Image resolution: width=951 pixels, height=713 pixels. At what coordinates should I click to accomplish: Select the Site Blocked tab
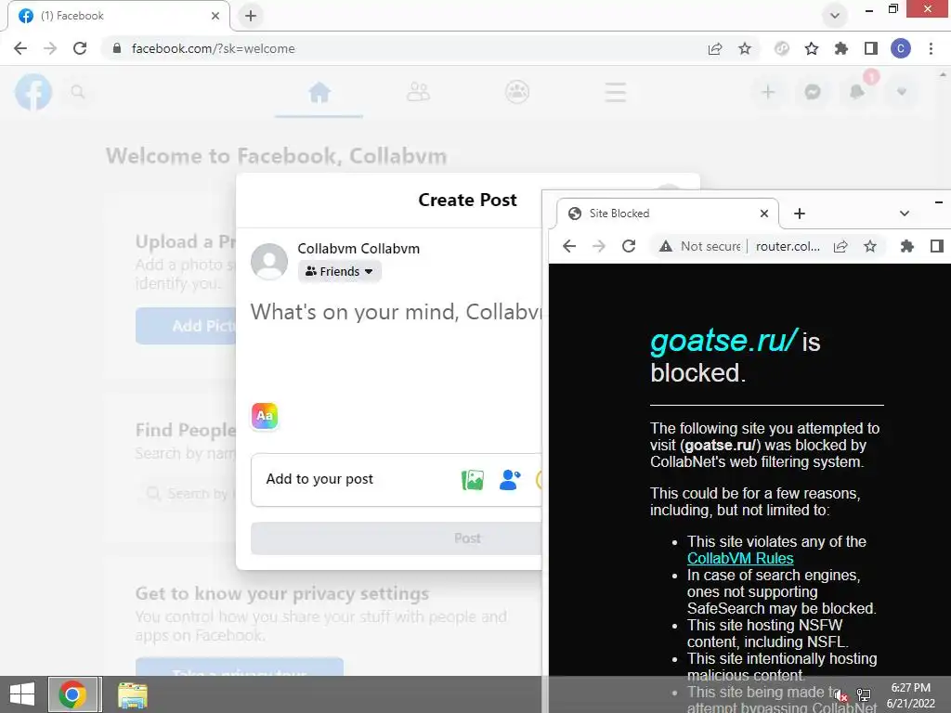pyautogui.click(x=667, y=214)
